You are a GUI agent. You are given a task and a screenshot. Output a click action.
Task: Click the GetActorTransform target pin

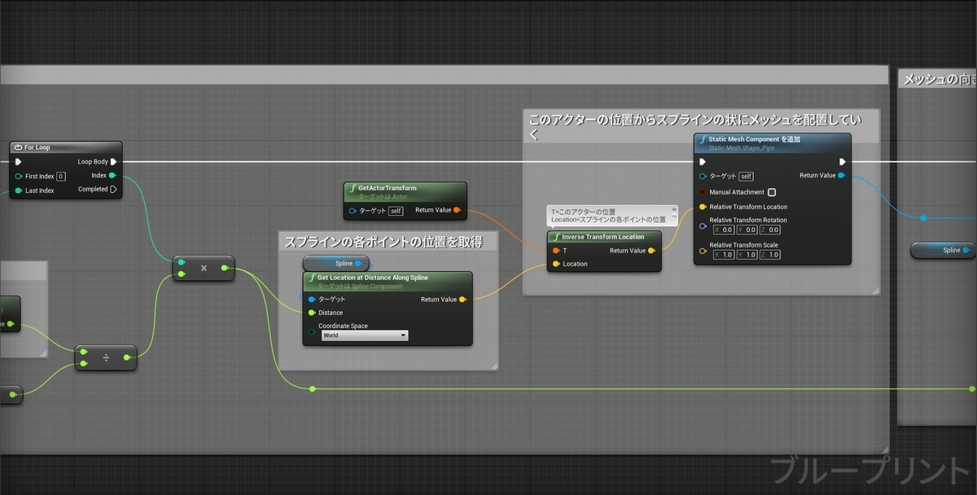pos(352,211)
